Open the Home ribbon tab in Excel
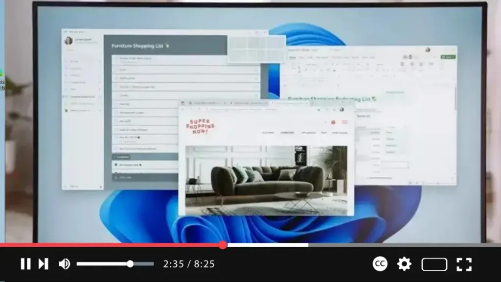 point(293,57)
